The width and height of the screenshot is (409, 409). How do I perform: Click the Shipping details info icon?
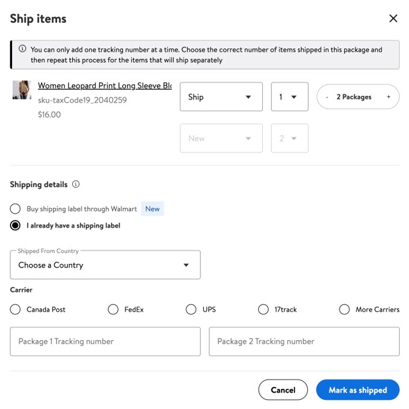(x=76, y=185)
